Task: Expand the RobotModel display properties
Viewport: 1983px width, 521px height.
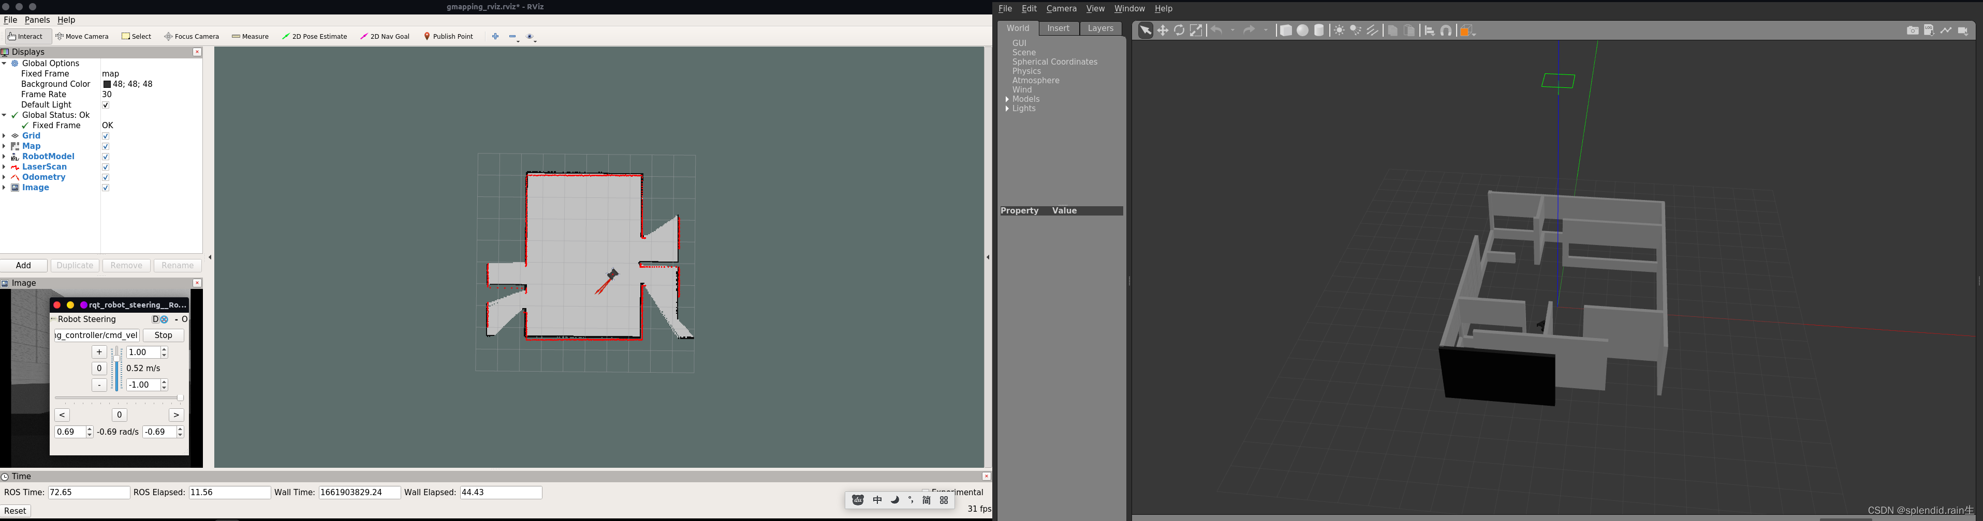Action: [5, 157]
